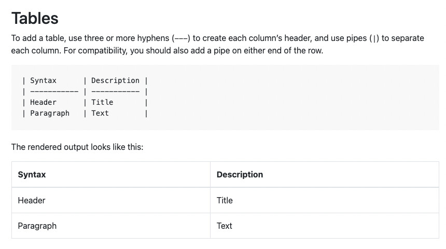Click Paragraph text in code block
The width and height of the screenshot is (446, 249).
pyautogui.click(x=50, y=113)
